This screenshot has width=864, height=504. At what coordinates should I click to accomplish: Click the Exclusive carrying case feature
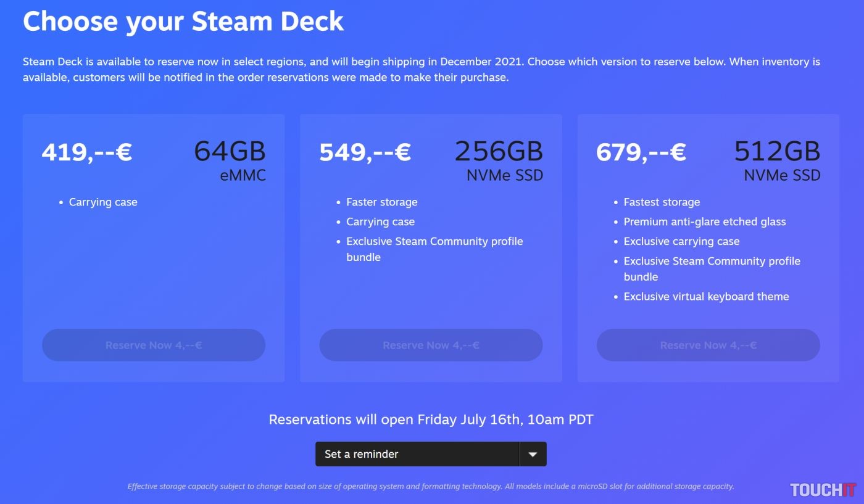[681, 242]
